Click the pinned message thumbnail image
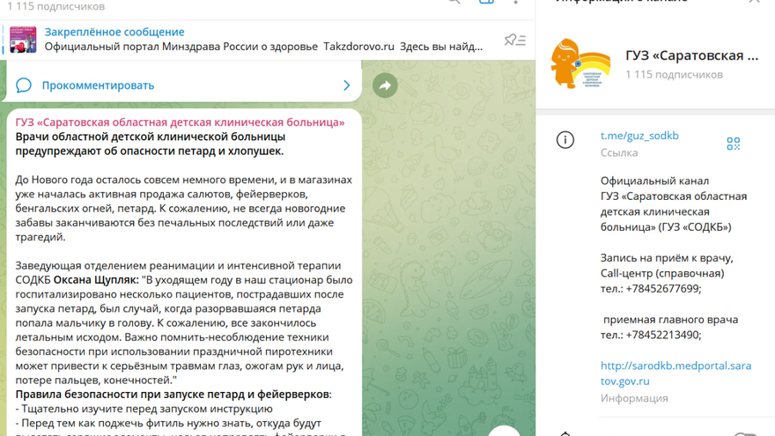This screenshot has height=436, width=775. (x=23, y=40)
